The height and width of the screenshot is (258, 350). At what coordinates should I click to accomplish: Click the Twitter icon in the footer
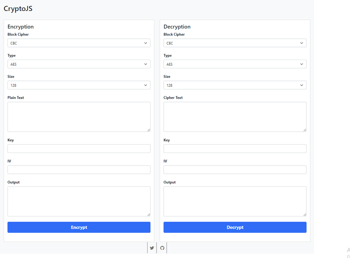pyautogui.click(x=152, y=248)
